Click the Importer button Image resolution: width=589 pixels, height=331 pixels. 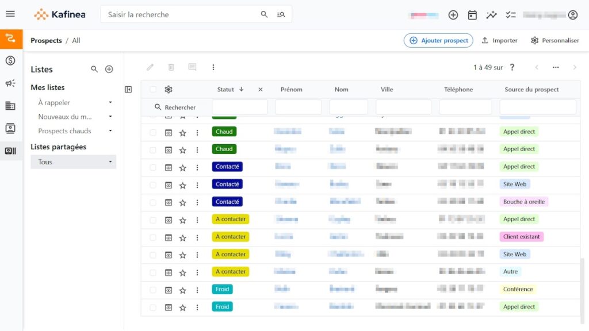click(x=499, y=40)
